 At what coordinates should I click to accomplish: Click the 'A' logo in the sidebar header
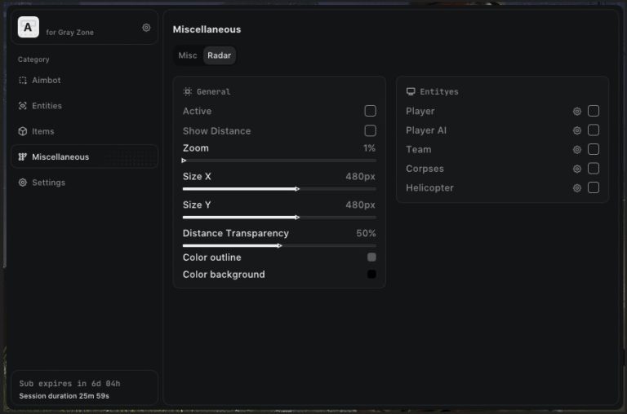point(29,28)
